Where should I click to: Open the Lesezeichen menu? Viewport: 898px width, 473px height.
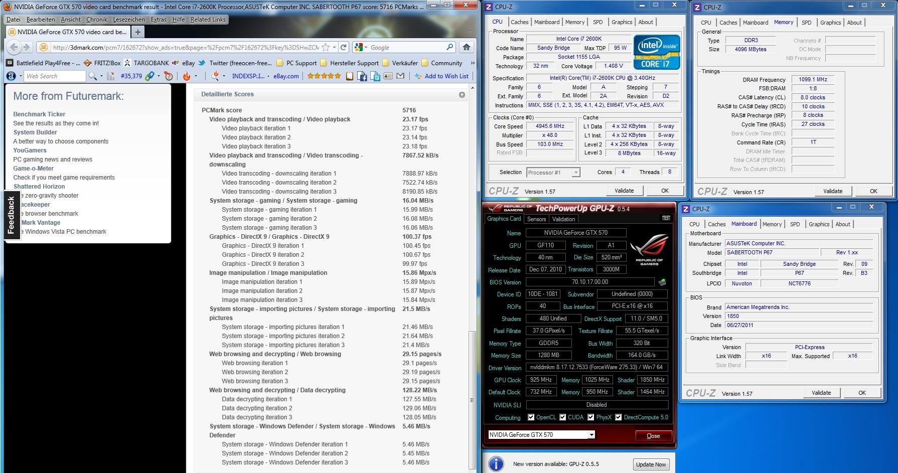128,20
